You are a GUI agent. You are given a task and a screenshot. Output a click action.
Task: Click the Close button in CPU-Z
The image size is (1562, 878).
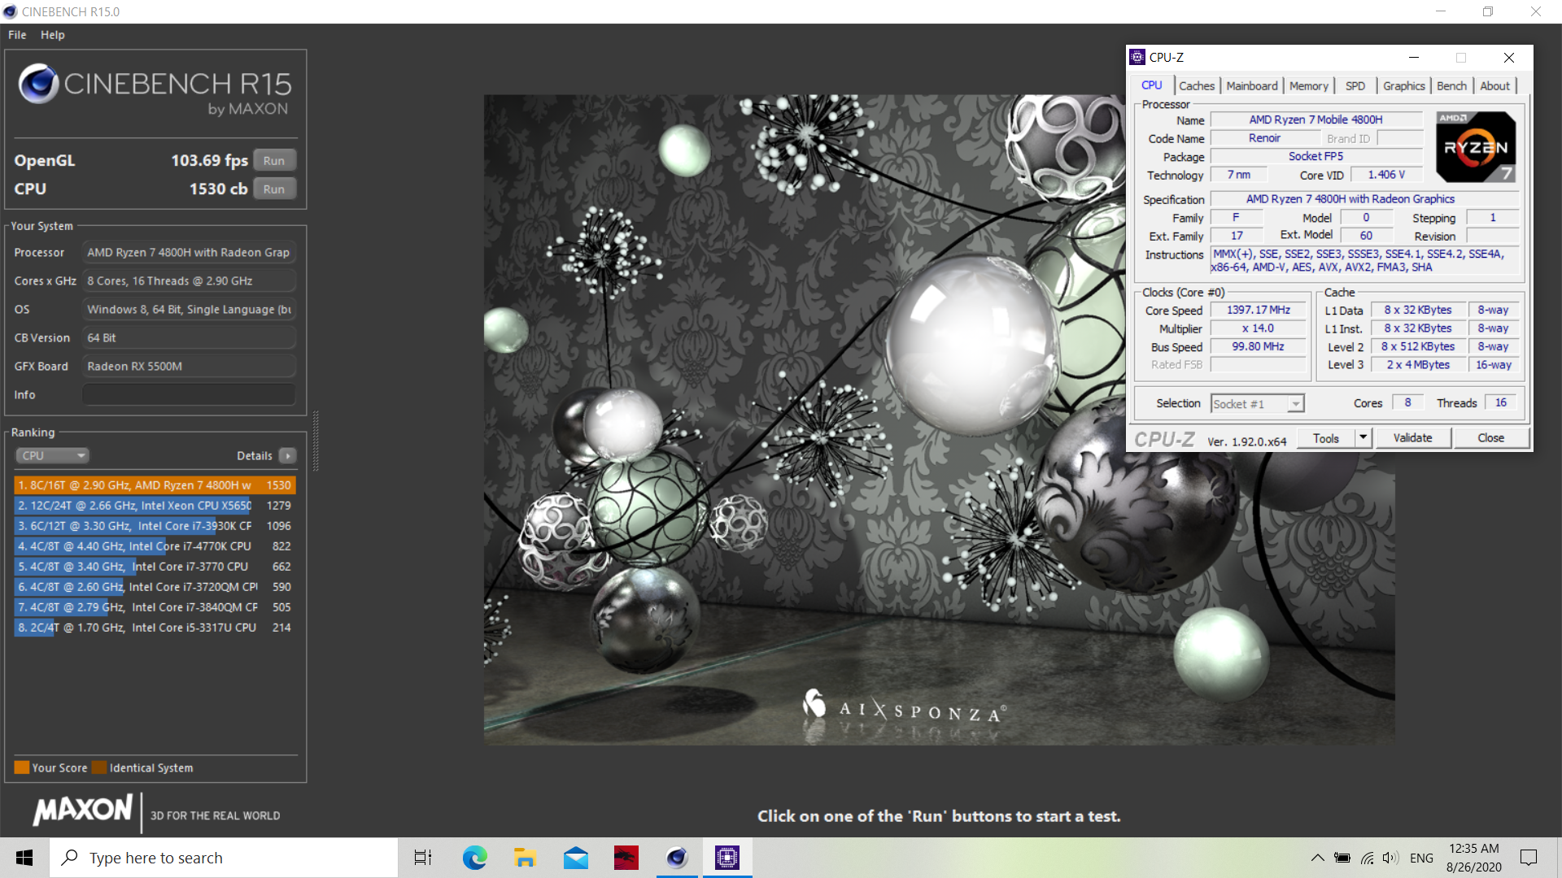click(1491, 438)
